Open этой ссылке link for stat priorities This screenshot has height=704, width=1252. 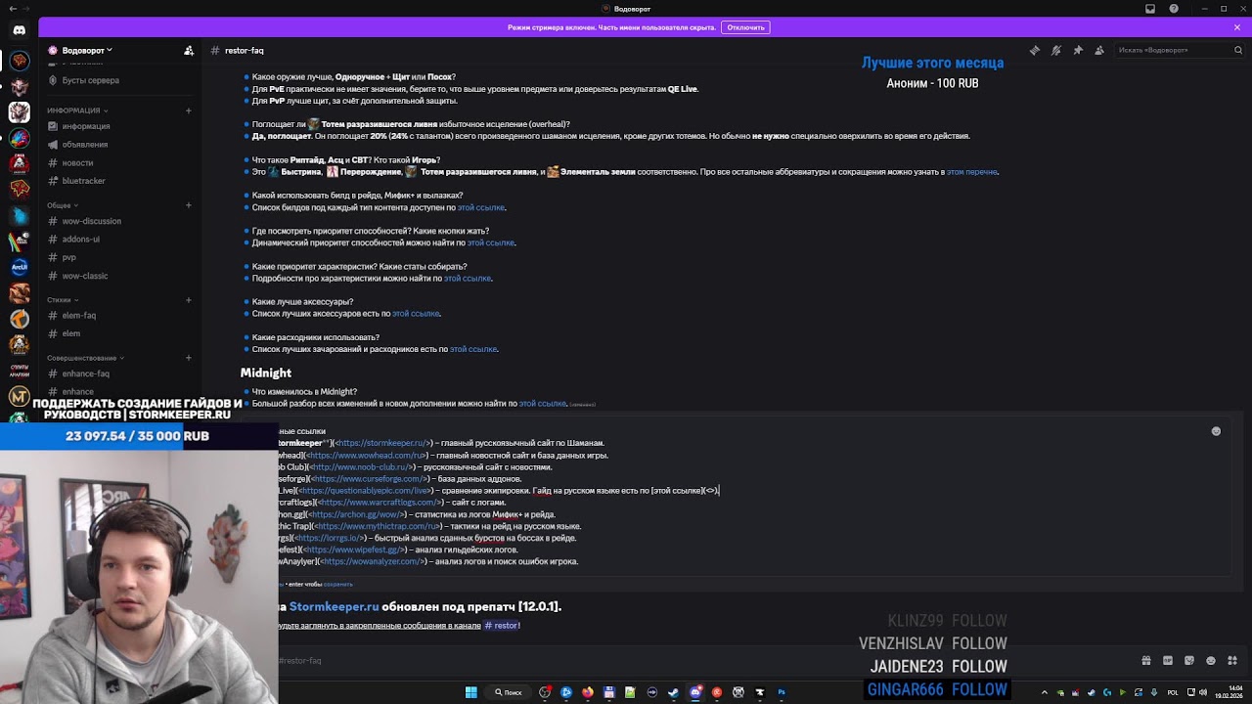coord(468,279)
